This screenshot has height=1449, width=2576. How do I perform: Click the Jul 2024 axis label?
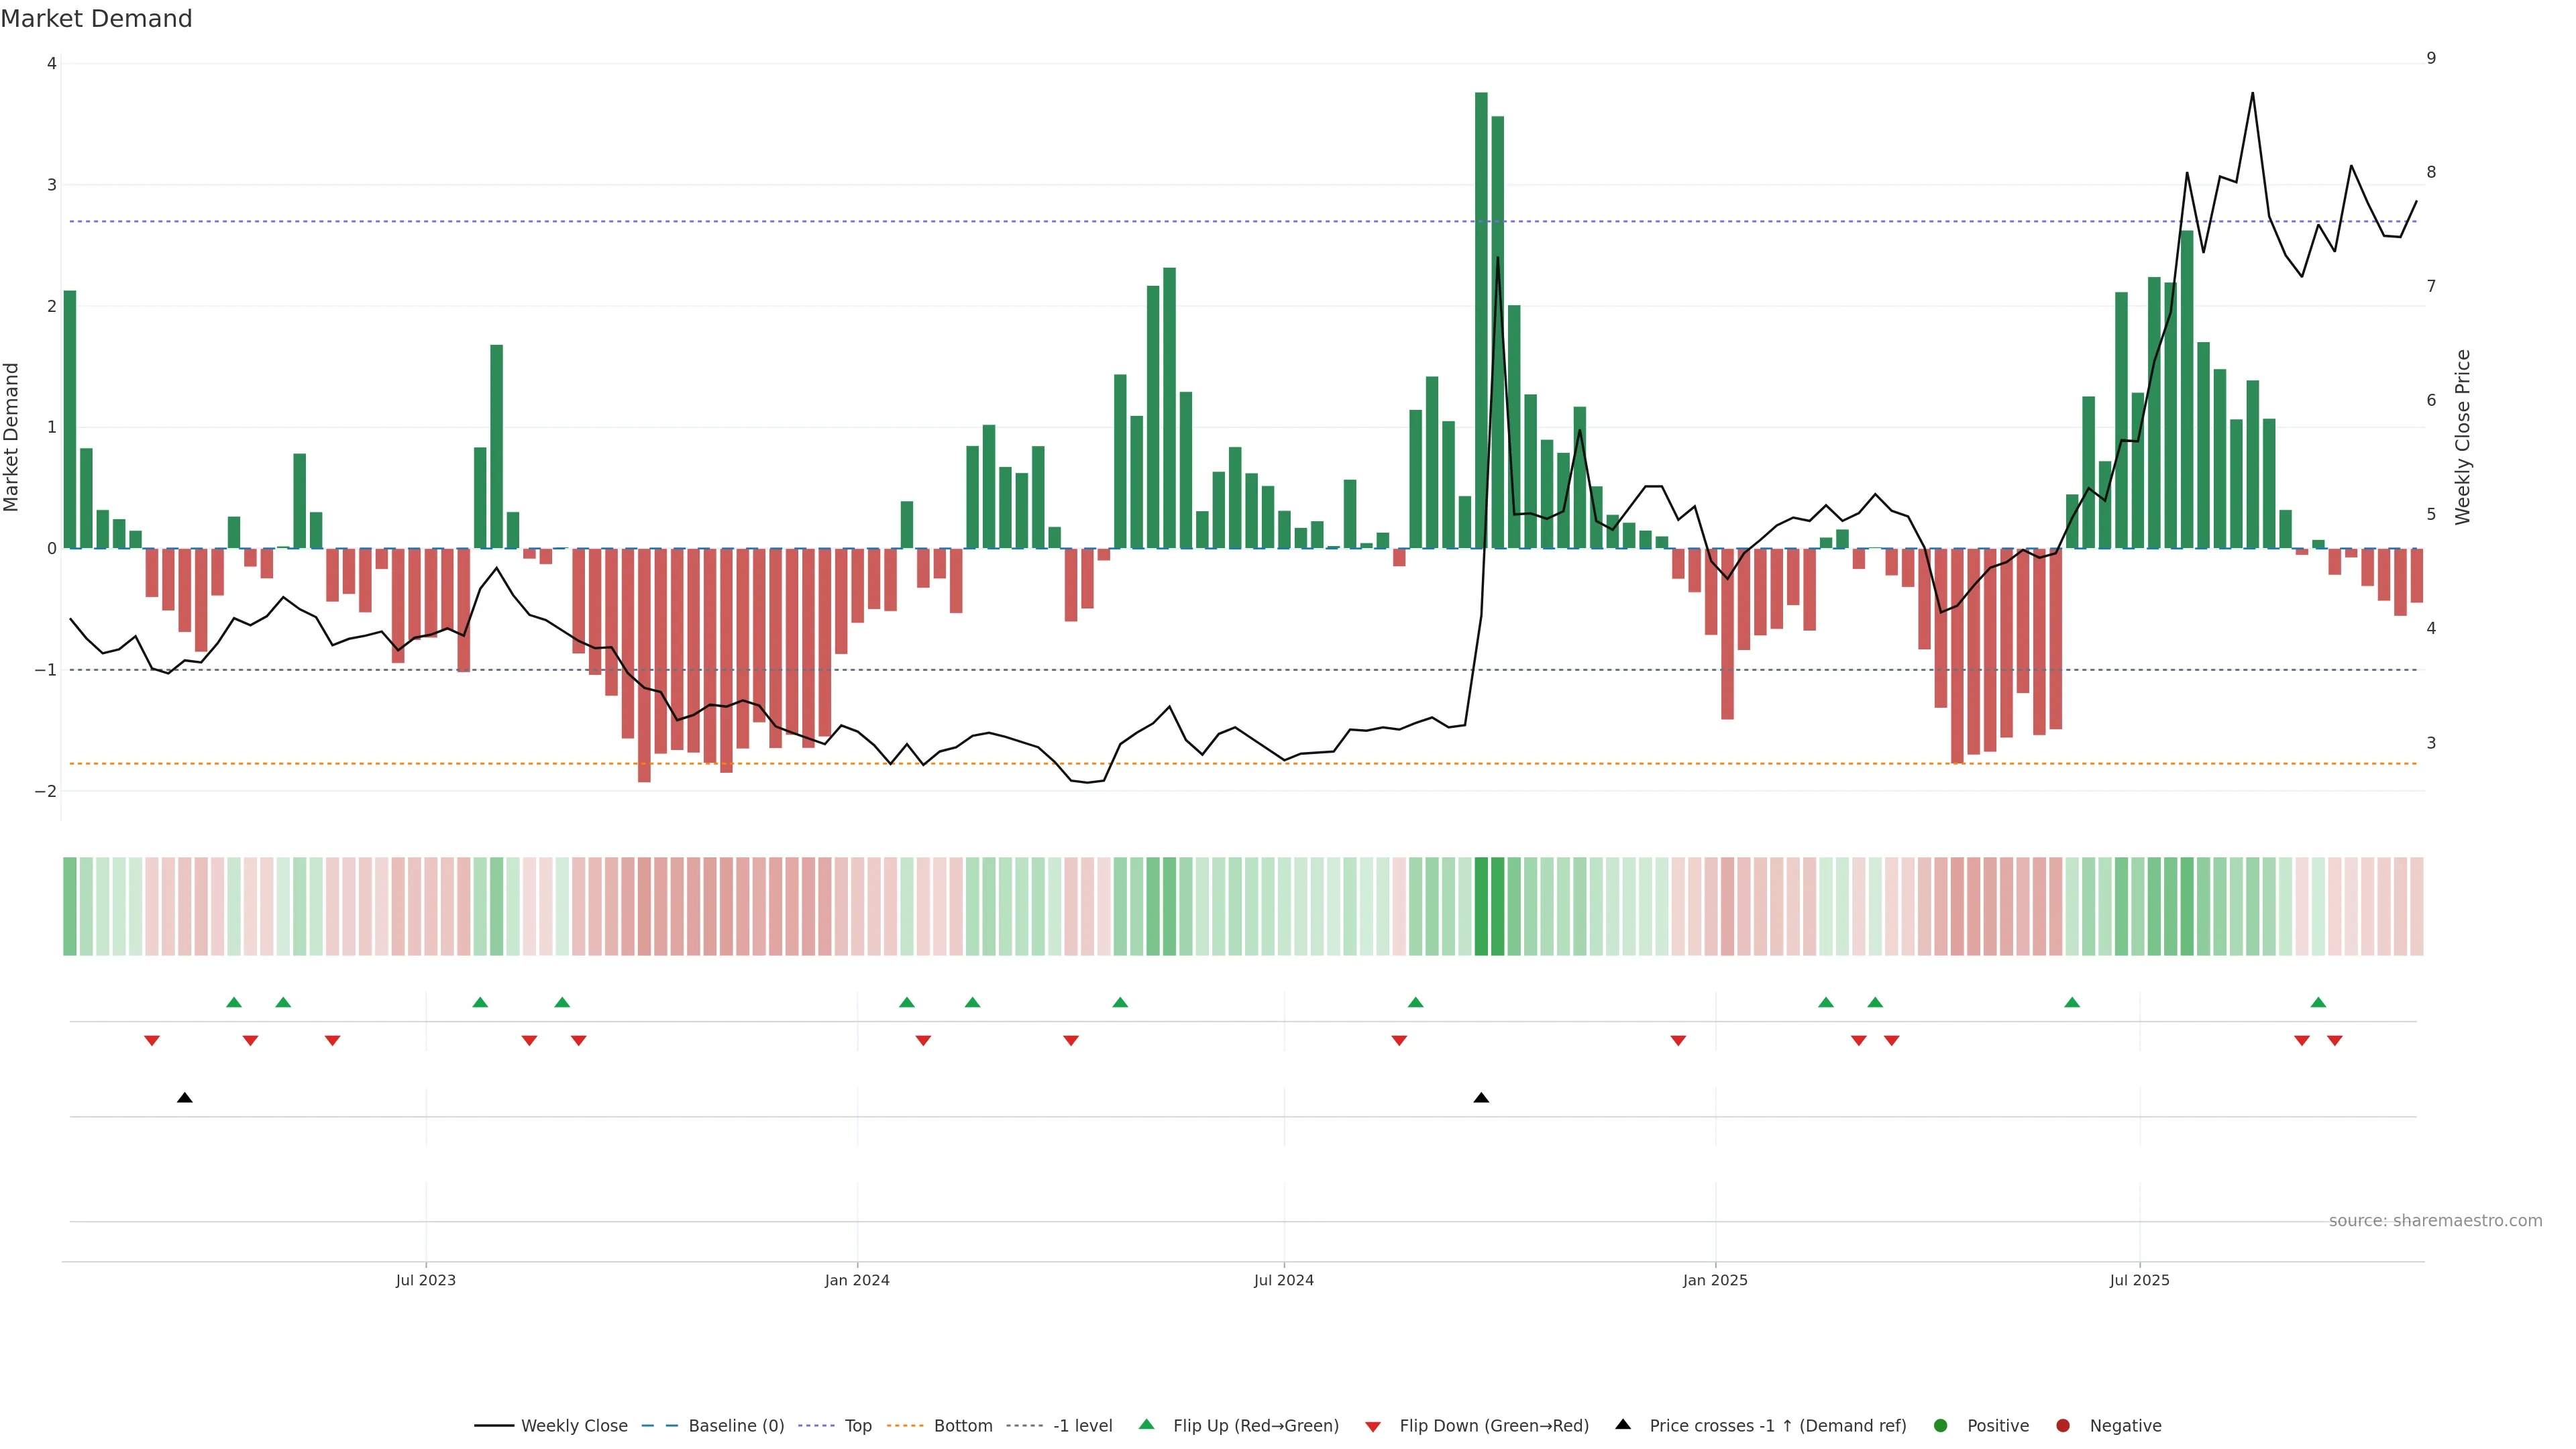pos(1284,1280)
